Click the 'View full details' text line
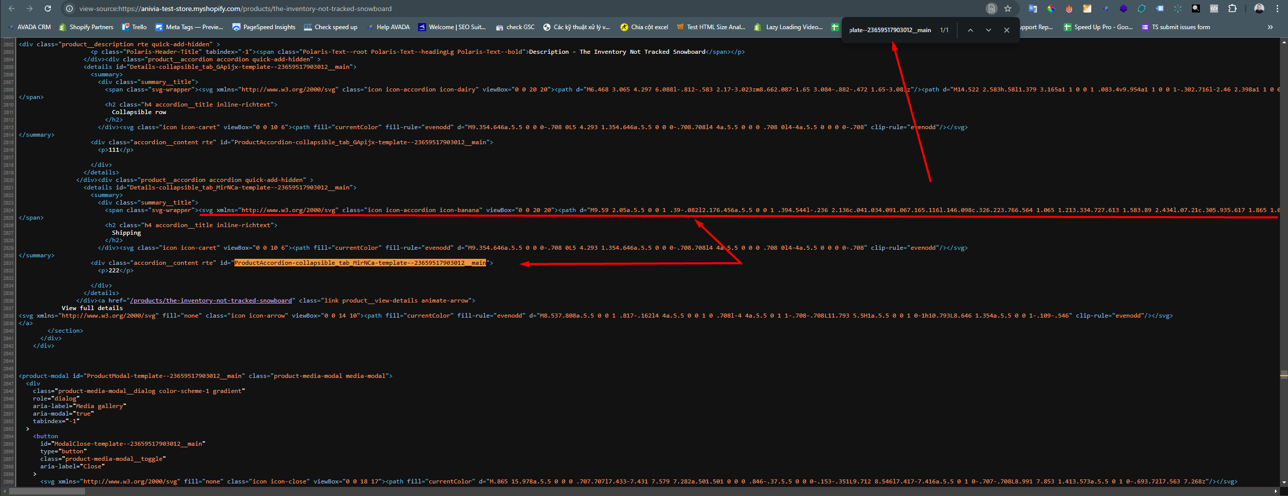Viewport: 1288px width, 496px height. (x=92, y=308)
